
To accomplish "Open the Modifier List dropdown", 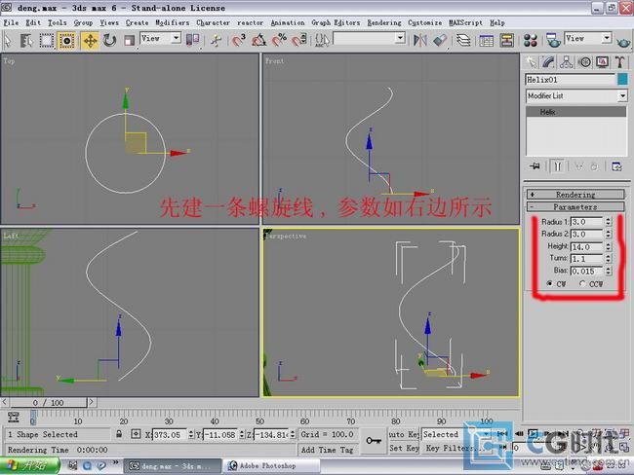I will pos(576,96).
